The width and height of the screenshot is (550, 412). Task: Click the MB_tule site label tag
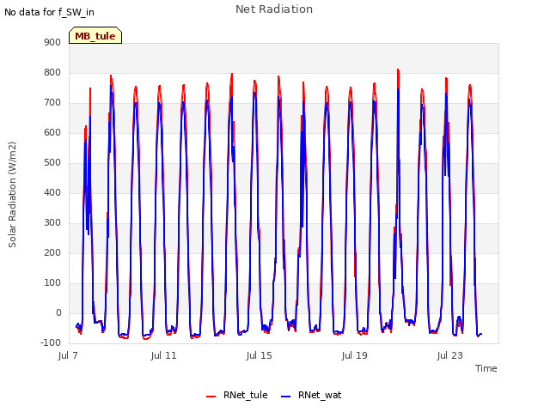click(x=95, y=35)
